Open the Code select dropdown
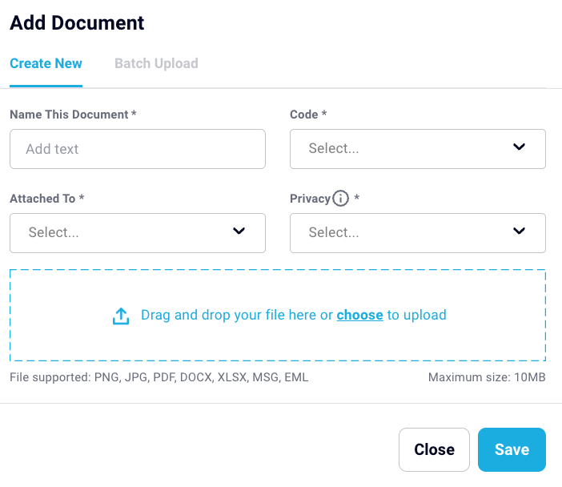The width and height of the screenshot is (562, 487). (418, 149)
